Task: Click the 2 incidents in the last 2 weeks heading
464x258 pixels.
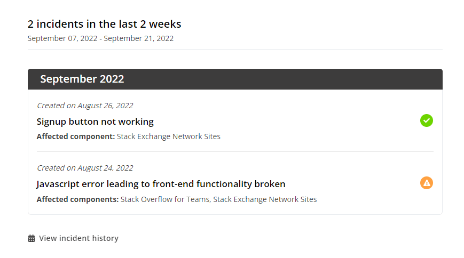Action: (104, 24)
